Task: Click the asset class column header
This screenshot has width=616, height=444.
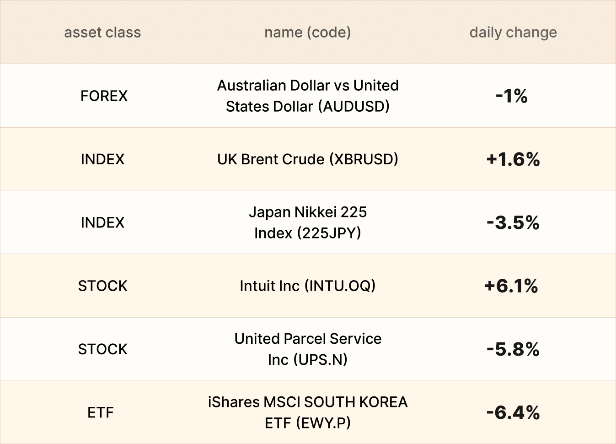Action: [x=102, y=32]
